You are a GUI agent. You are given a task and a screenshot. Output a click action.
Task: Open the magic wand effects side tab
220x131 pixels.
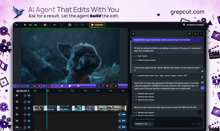click(x=202, y=77)
